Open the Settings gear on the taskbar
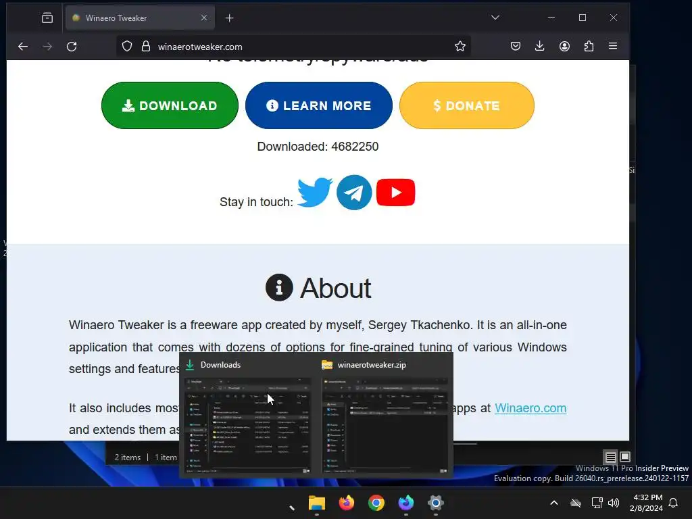The image size is (692, 519). pyautogui.click(x=436, y=503)
